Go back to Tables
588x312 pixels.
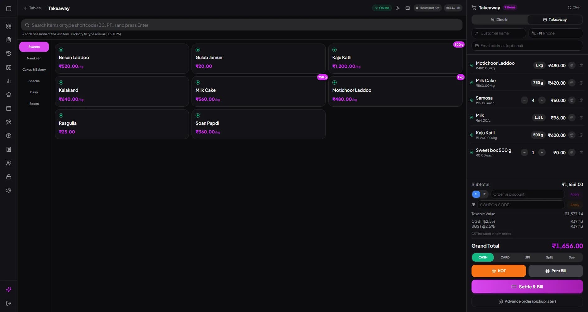click(32, 8)
